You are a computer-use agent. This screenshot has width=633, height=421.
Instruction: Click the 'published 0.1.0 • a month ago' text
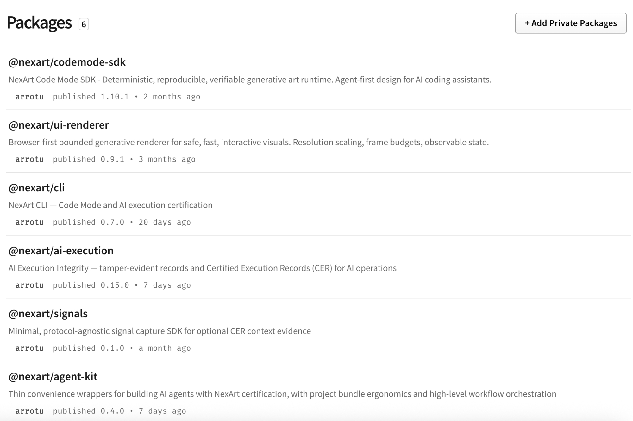(x=122, y=348)
